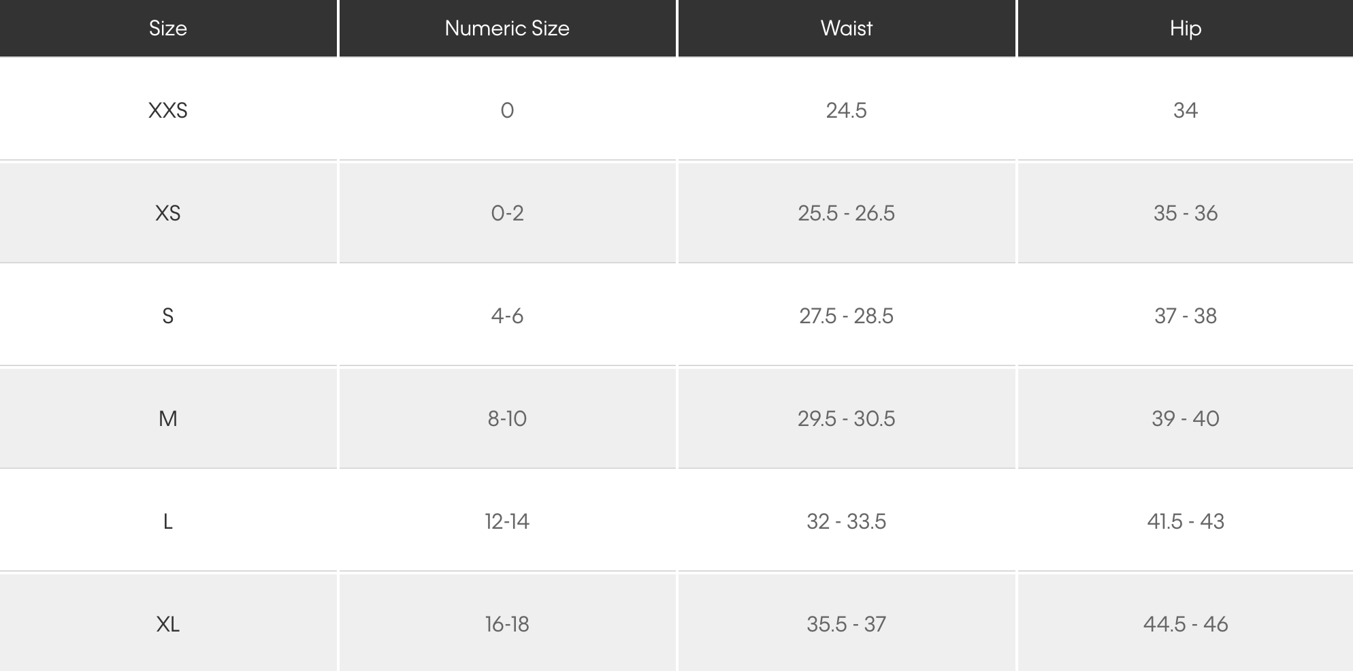Click the numeric size 8-10 cell

pos(507,419)
